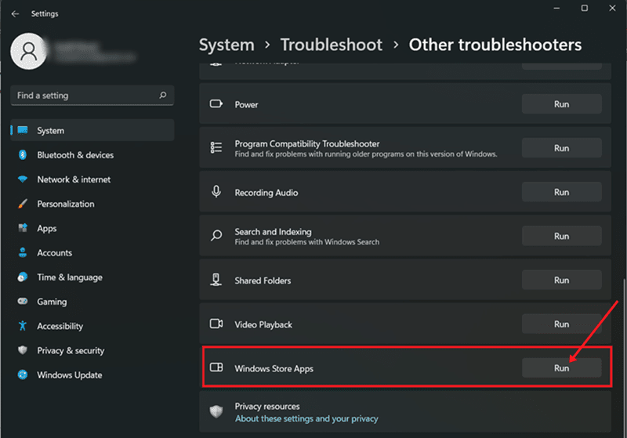This screenshot has width=627, height=438.
Task: Click the Troubleshoot breadcrumb
Action: 332,45
